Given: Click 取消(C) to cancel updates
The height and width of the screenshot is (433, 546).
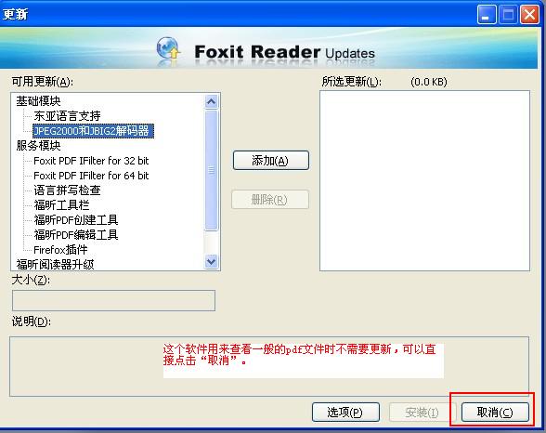Looking at the screenshot, I should 495,413.
